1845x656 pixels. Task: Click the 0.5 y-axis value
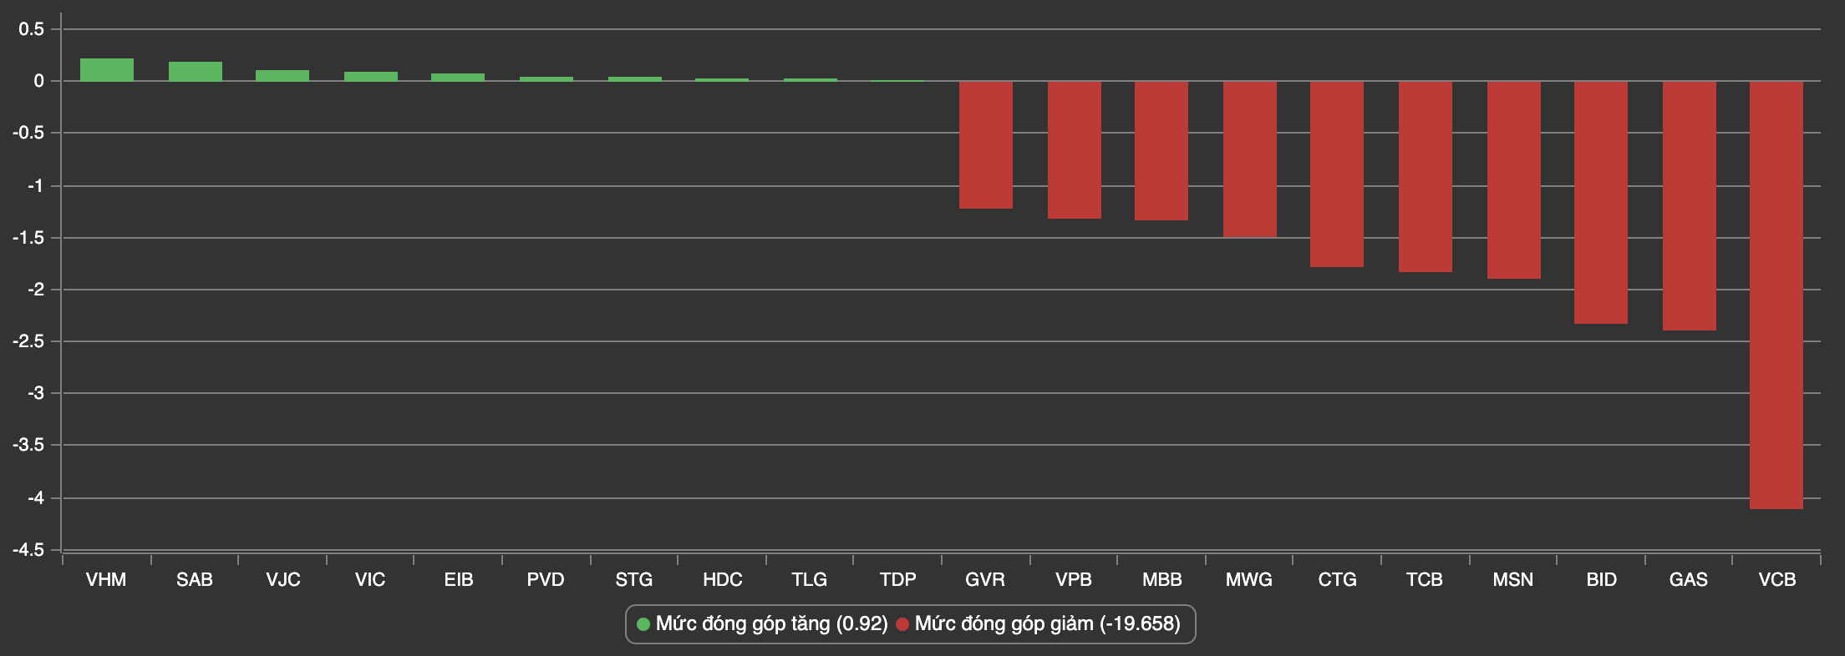31,29
